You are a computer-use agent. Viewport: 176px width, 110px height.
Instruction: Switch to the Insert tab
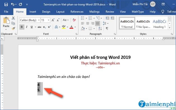point(33,12)
